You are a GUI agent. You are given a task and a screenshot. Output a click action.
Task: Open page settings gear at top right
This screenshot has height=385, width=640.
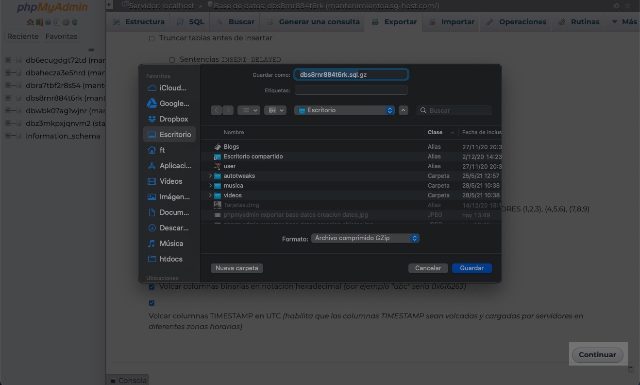pyautogui.click(x=616, y=6)
